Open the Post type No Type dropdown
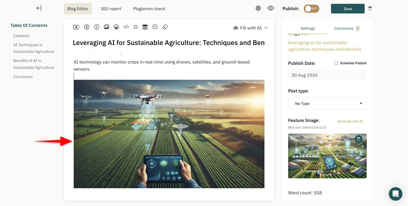The image size is (408, 206). click(327, 104)
